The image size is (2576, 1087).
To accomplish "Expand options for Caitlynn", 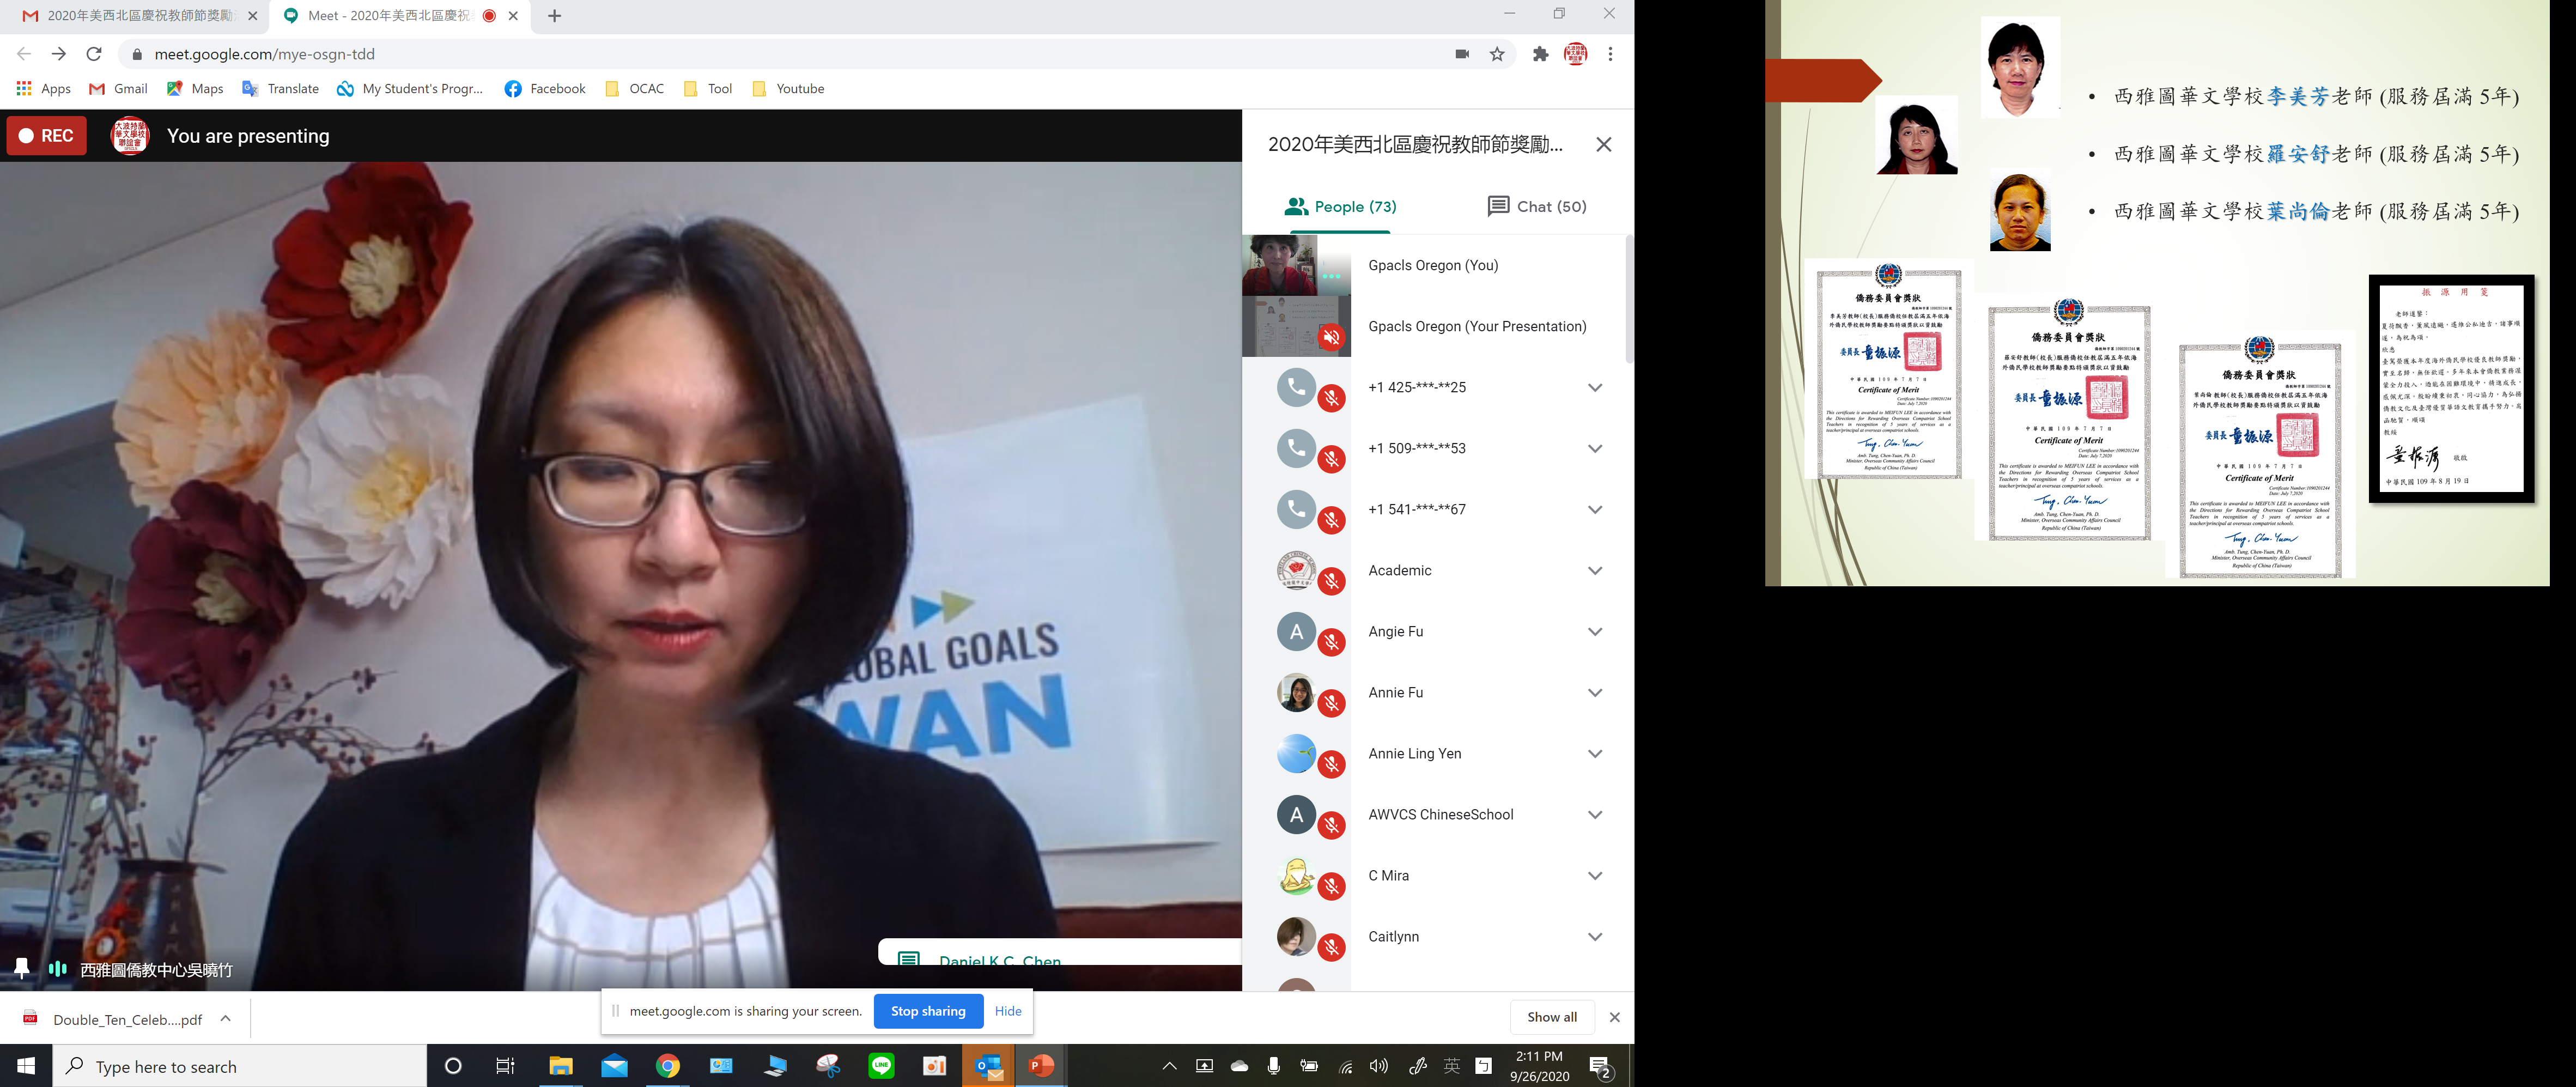I will coord(1595,937).
